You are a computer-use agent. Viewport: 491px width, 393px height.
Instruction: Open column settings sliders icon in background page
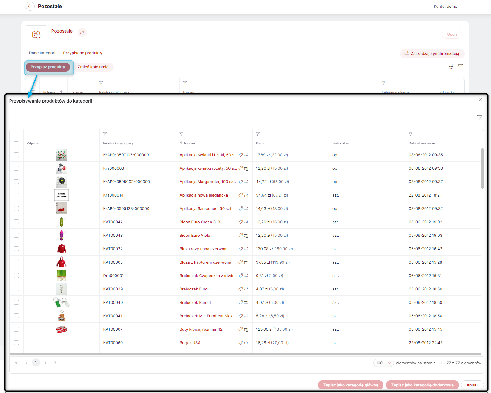451,67
